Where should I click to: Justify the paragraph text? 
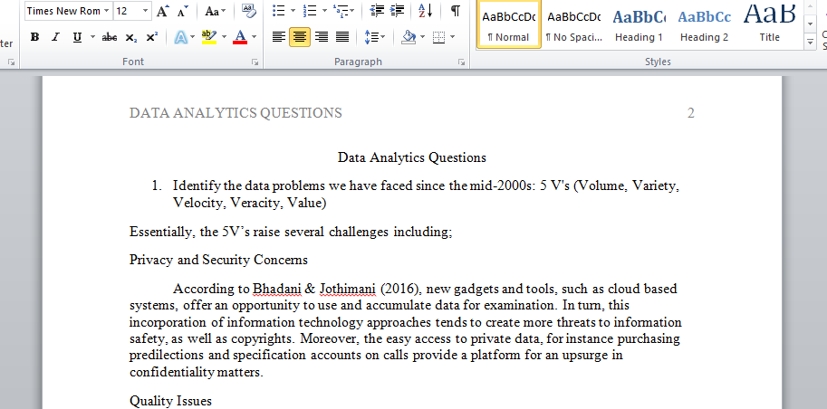pos(342,37)
